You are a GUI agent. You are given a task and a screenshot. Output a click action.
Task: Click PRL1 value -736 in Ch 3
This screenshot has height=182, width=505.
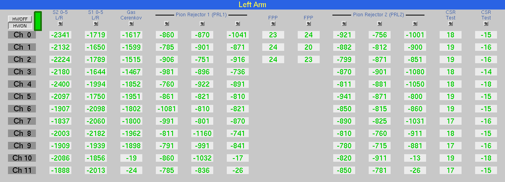pyautogui.click(x=238, y=72)
